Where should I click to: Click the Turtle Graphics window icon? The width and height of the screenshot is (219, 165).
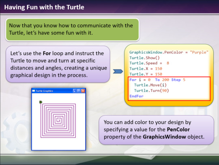pyautogui.click(x=34, y=91)
